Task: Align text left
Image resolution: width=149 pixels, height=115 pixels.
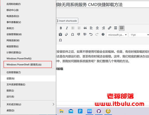Action: pos(91,28)
